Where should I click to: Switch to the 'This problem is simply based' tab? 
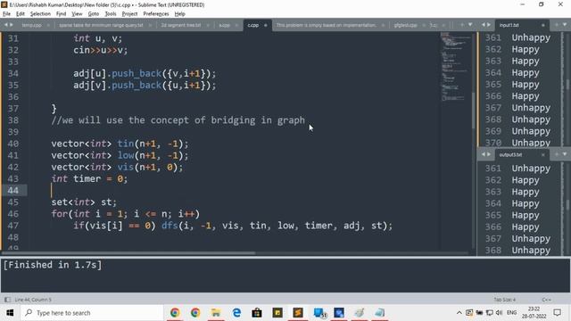pos(327,25)
